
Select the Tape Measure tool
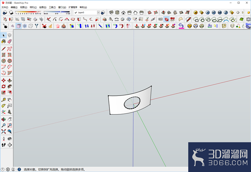pyautogui.click(x=3, y=100)
